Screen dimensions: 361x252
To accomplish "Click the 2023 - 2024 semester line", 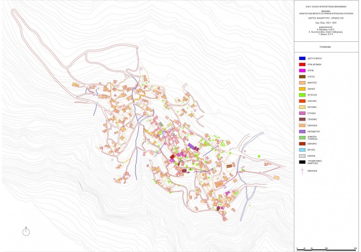I will coord(326,23).
